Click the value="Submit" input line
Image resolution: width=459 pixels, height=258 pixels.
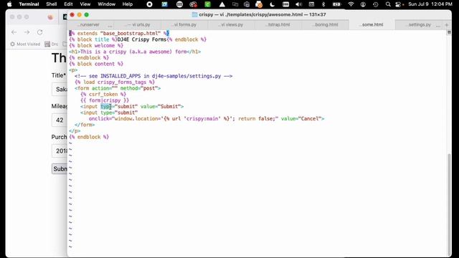coord(132,107)
